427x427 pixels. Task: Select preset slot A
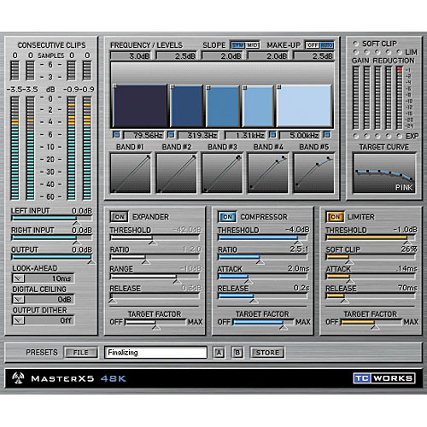219,353
